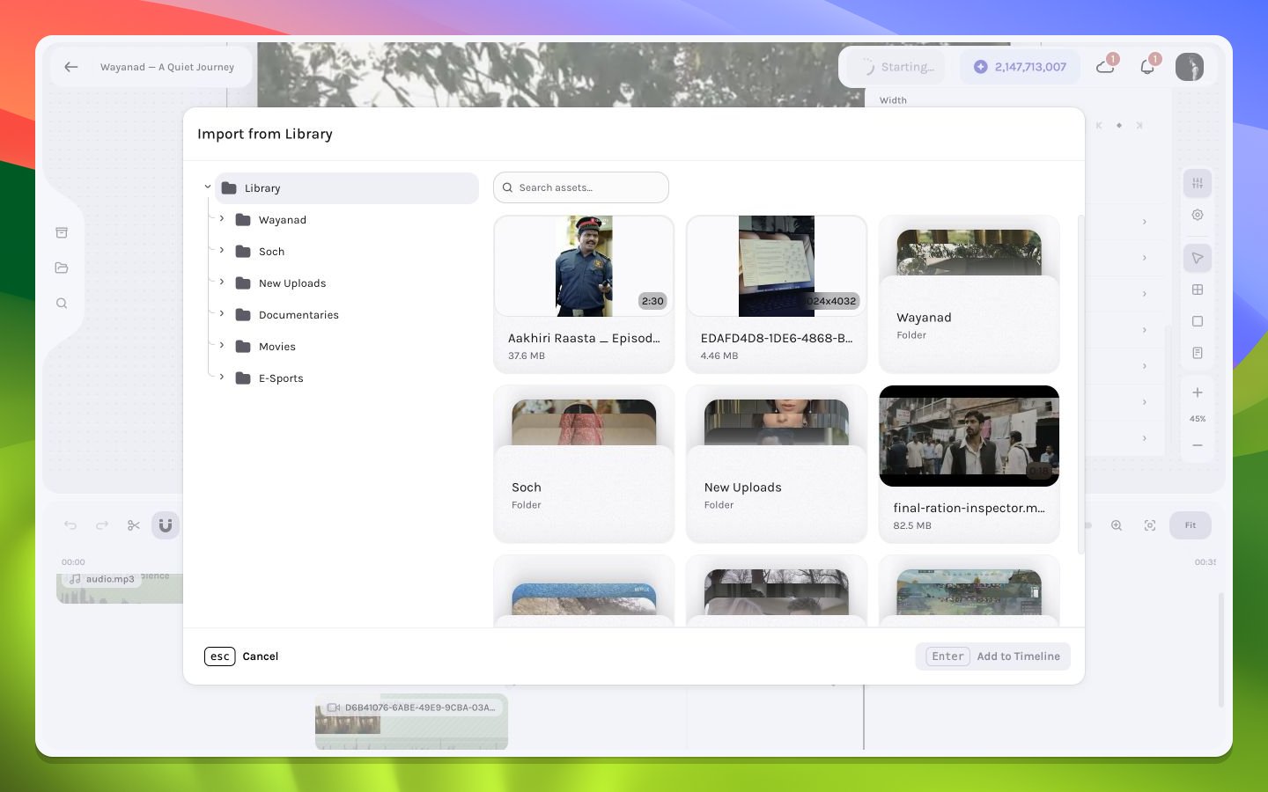Click the credits balance 2,147,713,007

pos(1020,67)
